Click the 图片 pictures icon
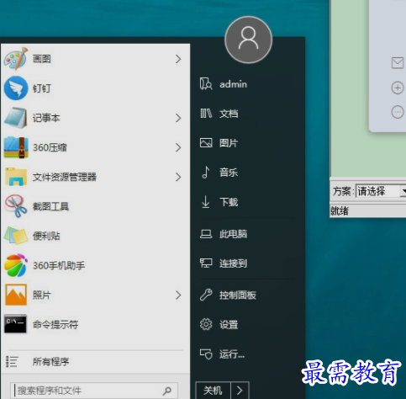The image size is (406, 399). [206, 143]
